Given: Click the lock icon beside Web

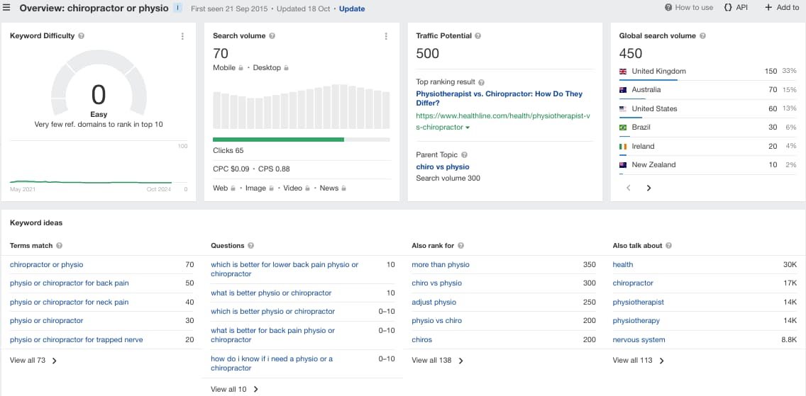Looking at the screenshot, I should pyautogui.click(x=233, y=188).
